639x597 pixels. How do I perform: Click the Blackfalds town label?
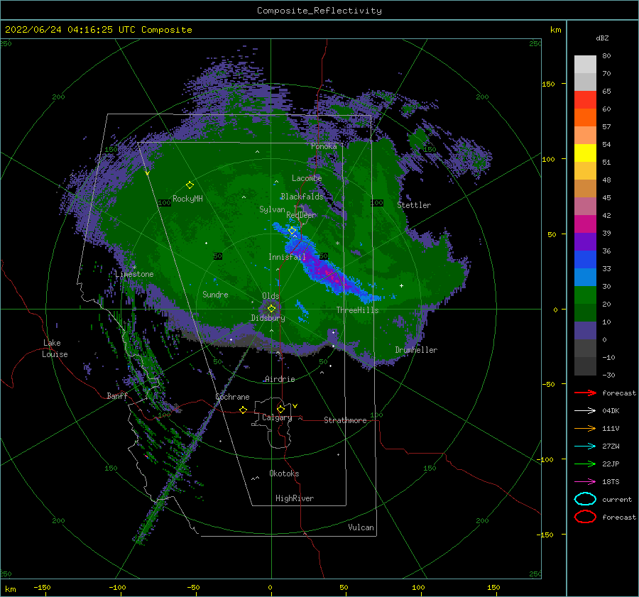coord(302,197)
